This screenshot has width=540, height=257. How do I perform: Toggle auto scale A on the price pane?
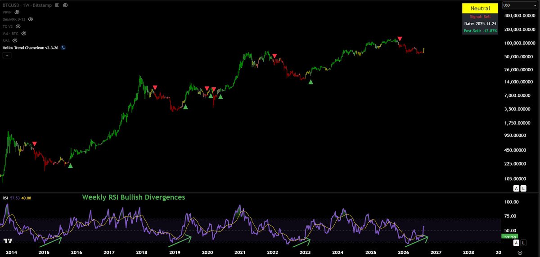[x=516, y=188]
